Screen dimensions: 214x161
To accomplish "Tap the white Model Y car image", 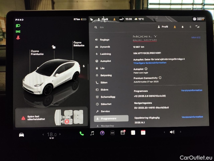I will click(51, 77).
